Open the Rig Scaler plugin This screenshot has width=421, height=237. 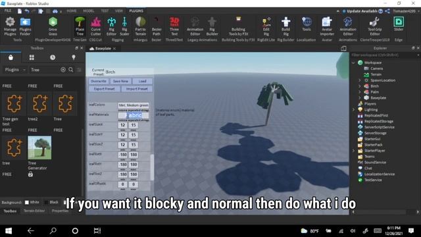click(x=124, y=26)
